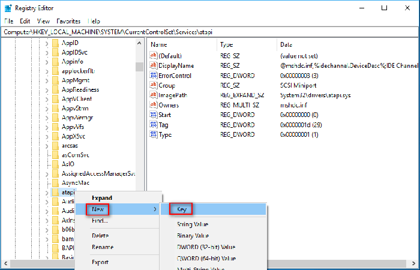This screenshot has height=270, width=420.
Task: Click the tree pane scroll up arrow
Action: tap(139, 43)
